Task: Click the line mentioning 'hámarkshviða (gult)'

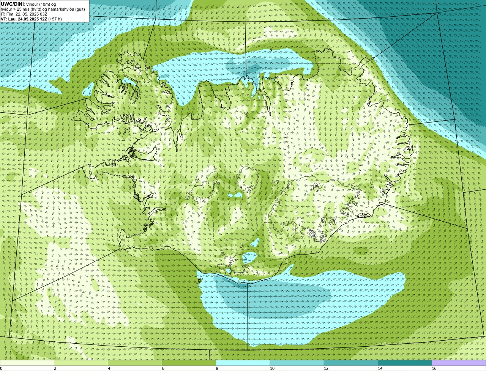Action: pos(43,9)
